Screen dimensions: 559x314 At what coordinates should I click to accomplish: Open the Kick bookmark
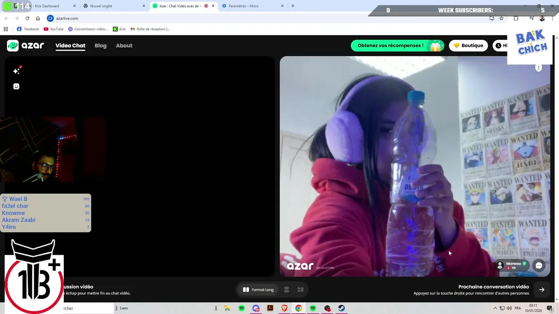[119, 29]
